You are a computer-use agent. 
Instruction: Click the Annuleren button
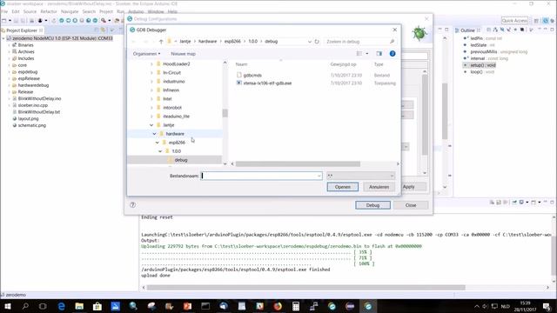(x=379, y=187)
